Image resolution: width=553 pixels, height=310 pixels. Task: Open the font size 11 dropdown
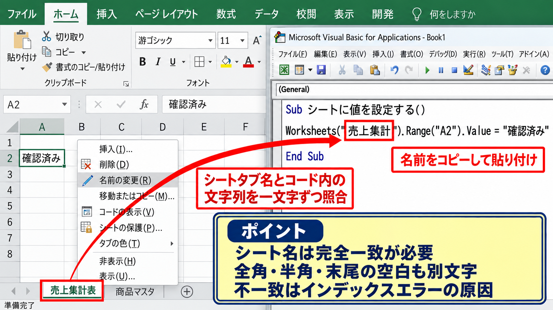pos(242,41)
